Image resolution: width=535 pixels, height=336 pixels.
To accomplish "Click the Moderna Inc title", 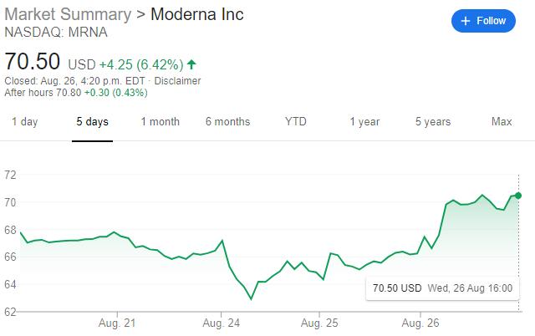I will (197, 15).
